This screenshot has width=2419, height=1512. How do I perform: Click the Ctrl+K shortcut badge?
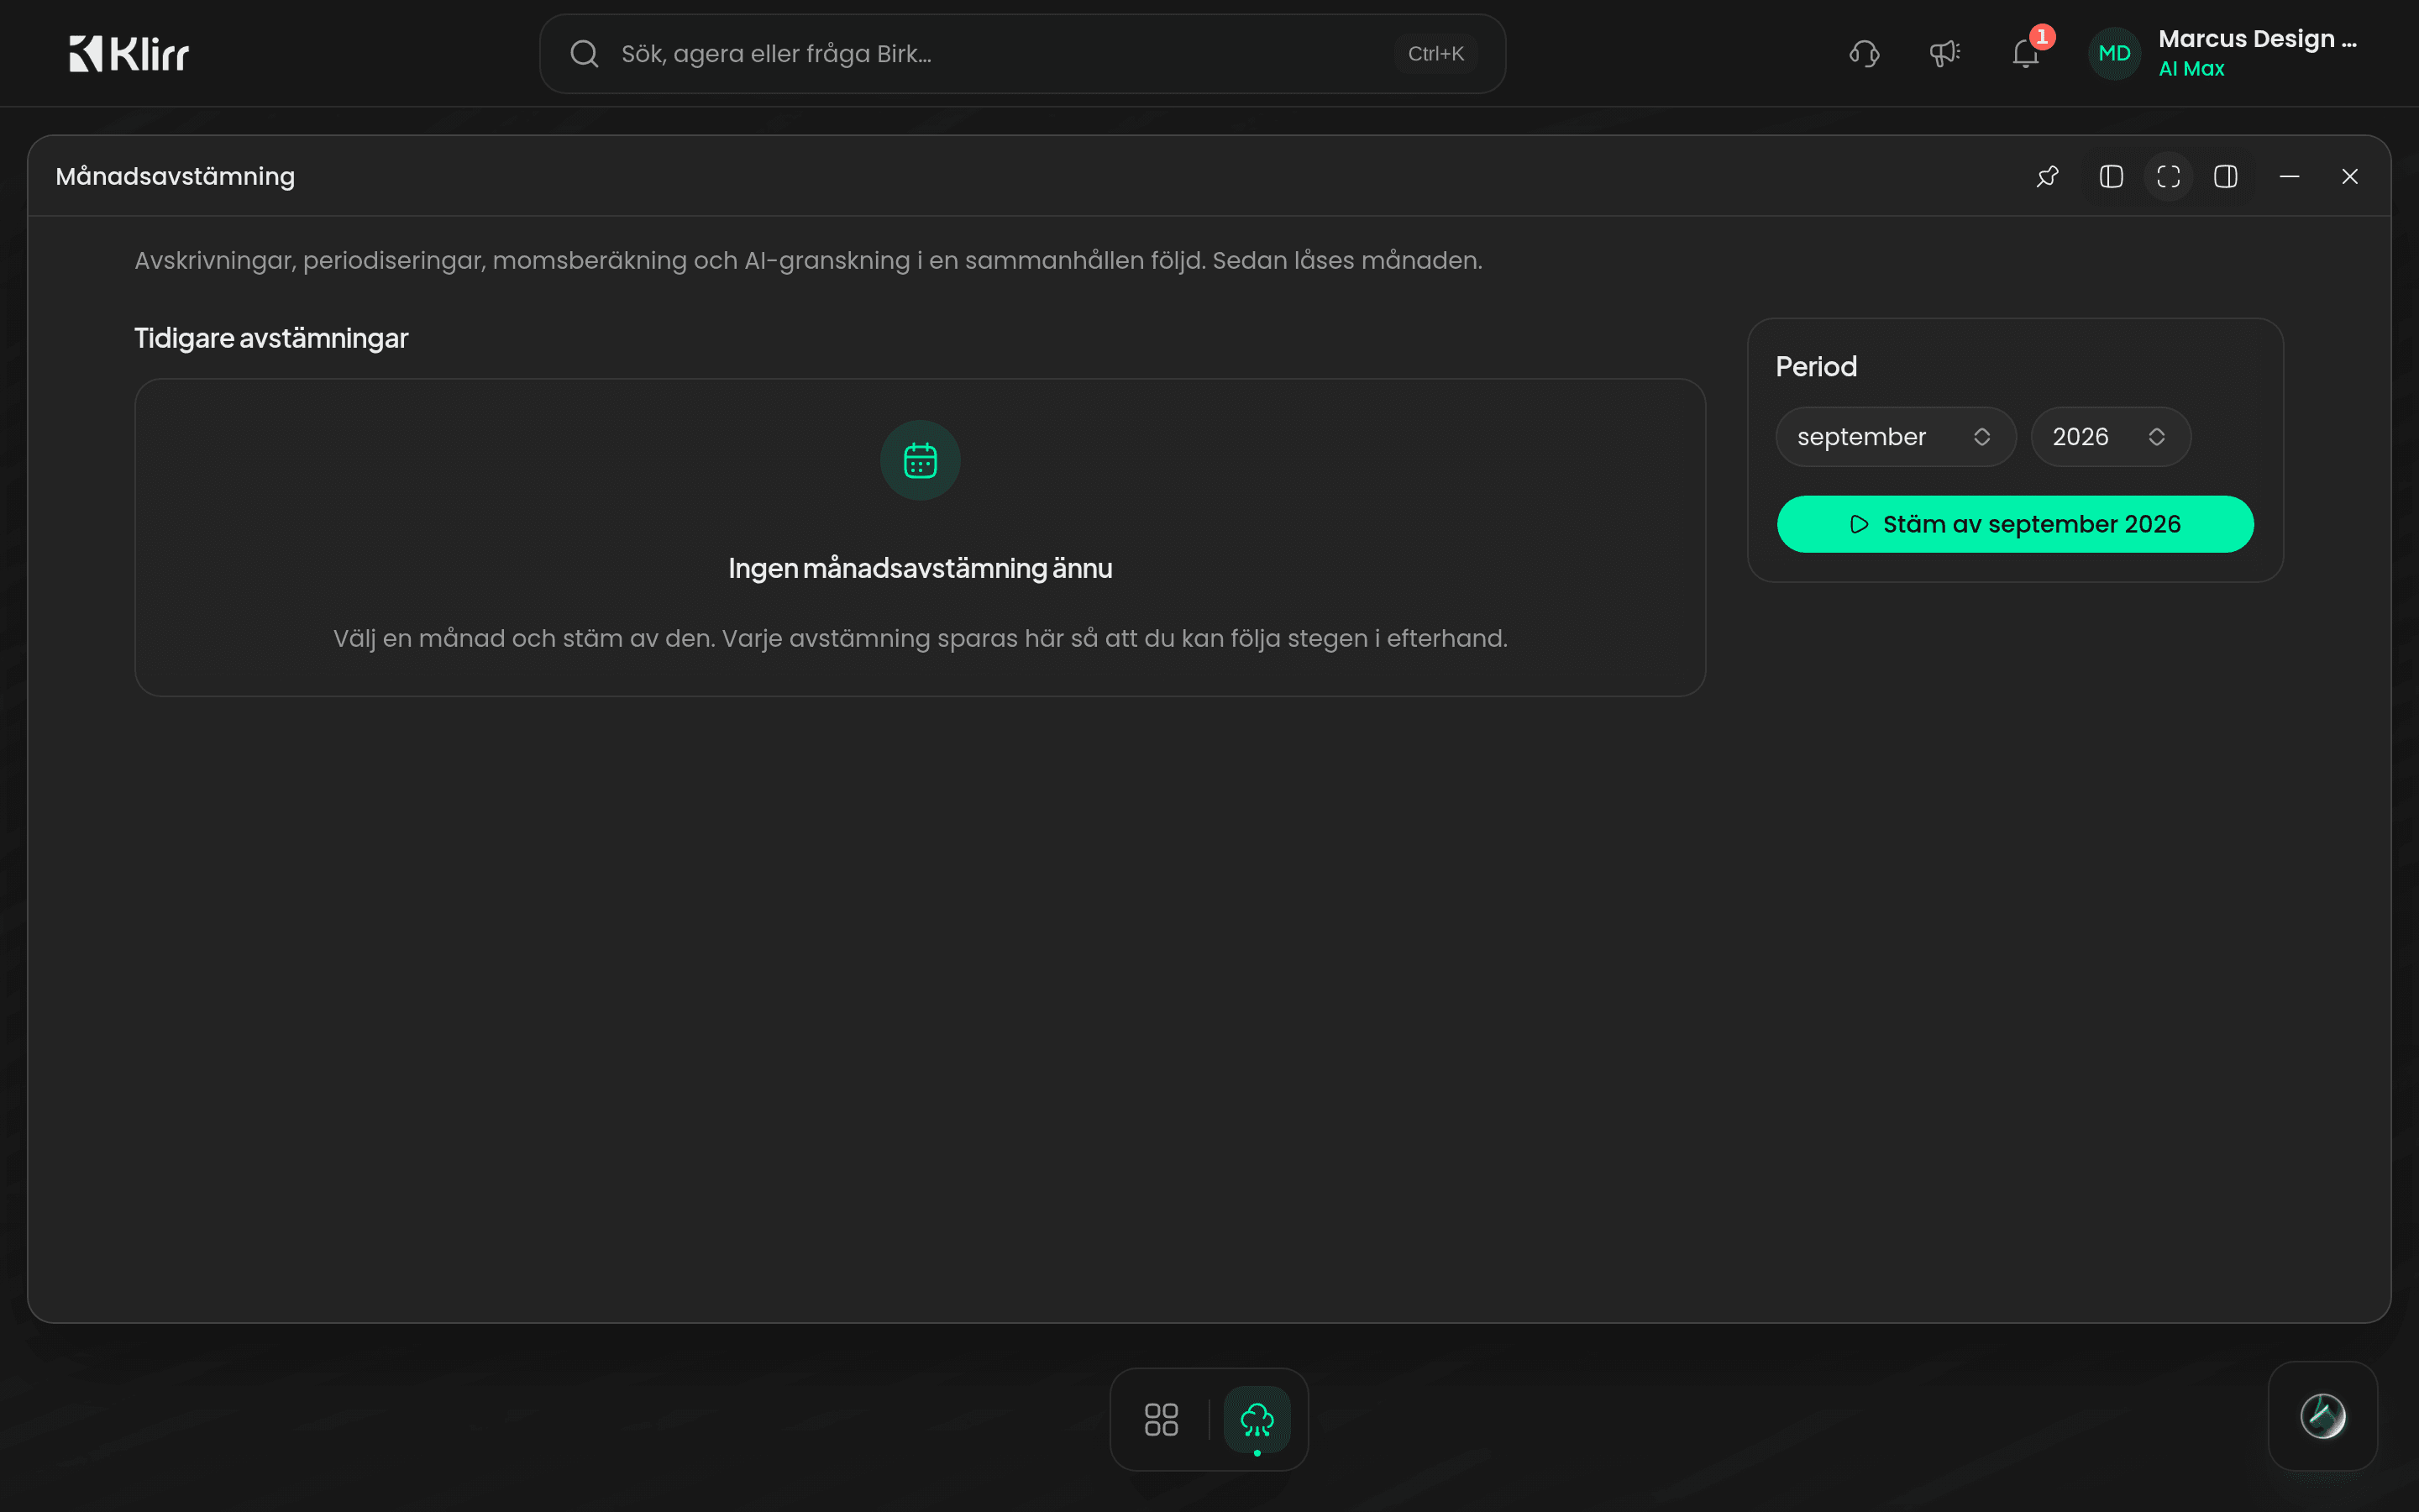click(1435, 54)
